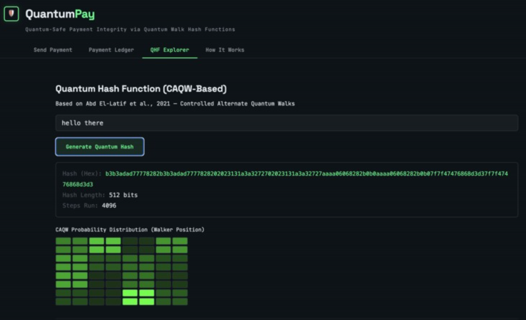Click the bottom-right cell of the probability grid
Viewport: 526px width, 320px height.
(180, 302)
